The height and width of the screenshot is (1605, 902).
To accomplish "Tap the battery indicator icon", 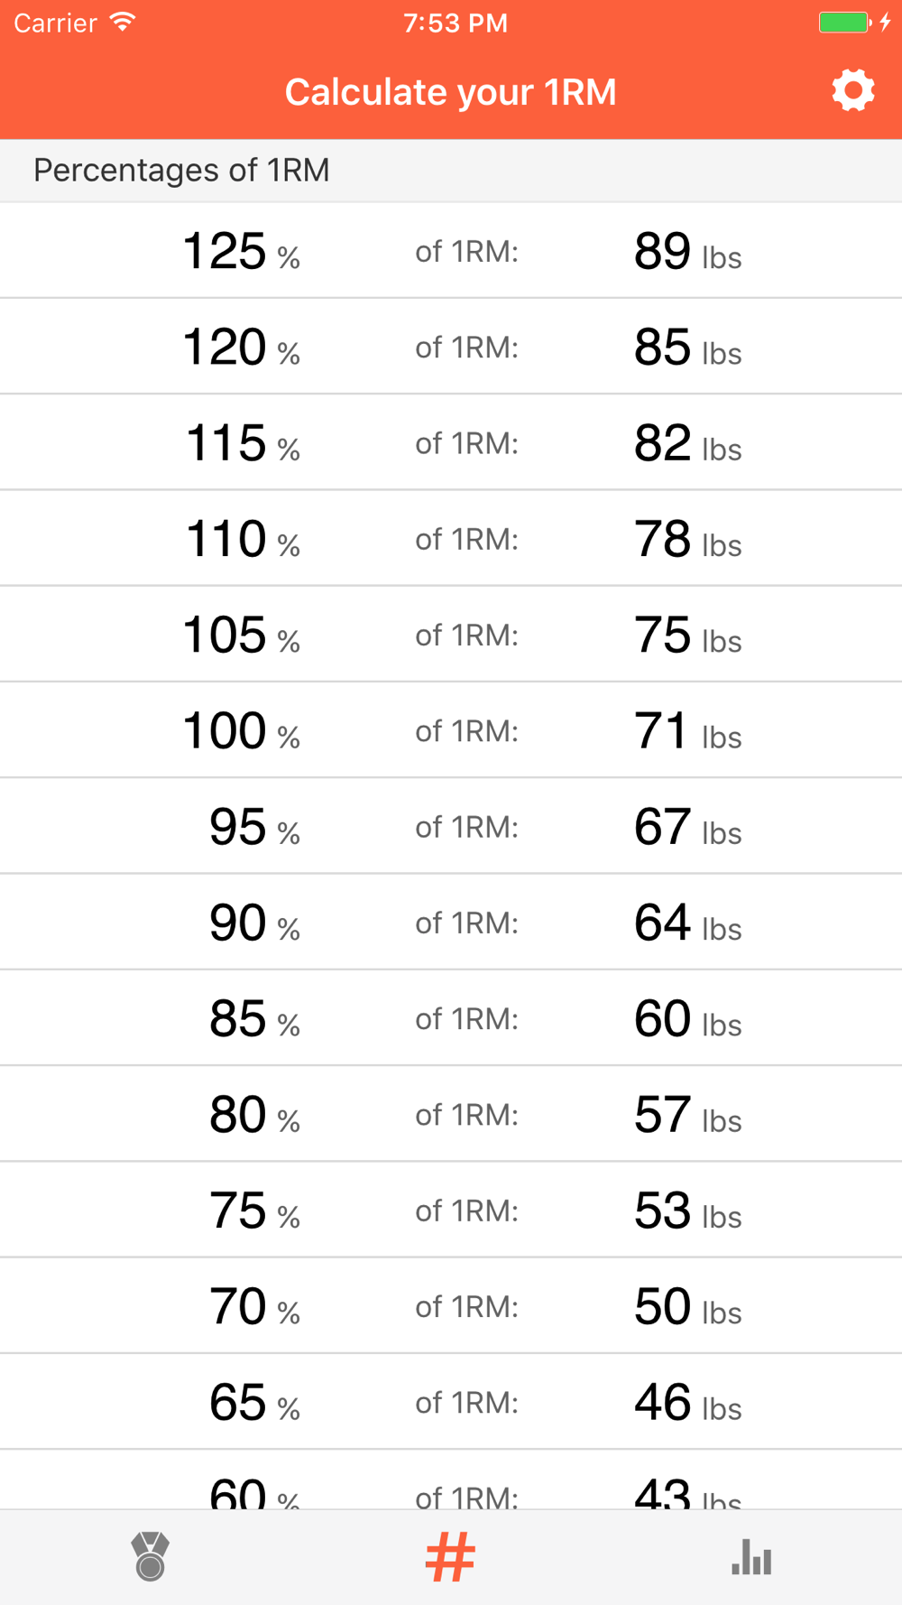I will click(x=844, y=23).
